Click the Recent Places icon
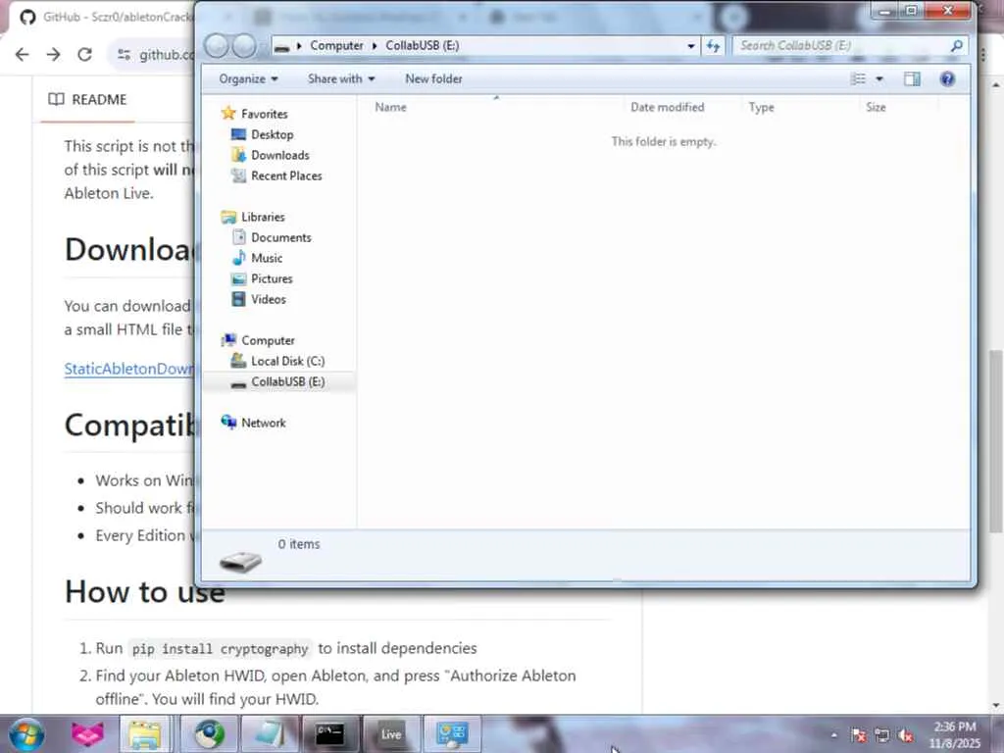Screen dimensions: 1004x753 tap(238, 176)
